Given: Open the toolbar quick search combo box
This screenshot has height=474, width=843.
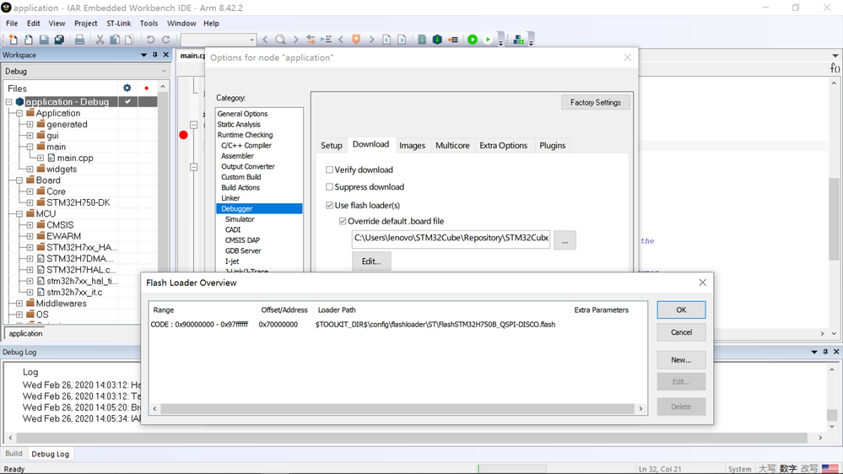Looking at the screenshot, I should (x=218, y=40).
